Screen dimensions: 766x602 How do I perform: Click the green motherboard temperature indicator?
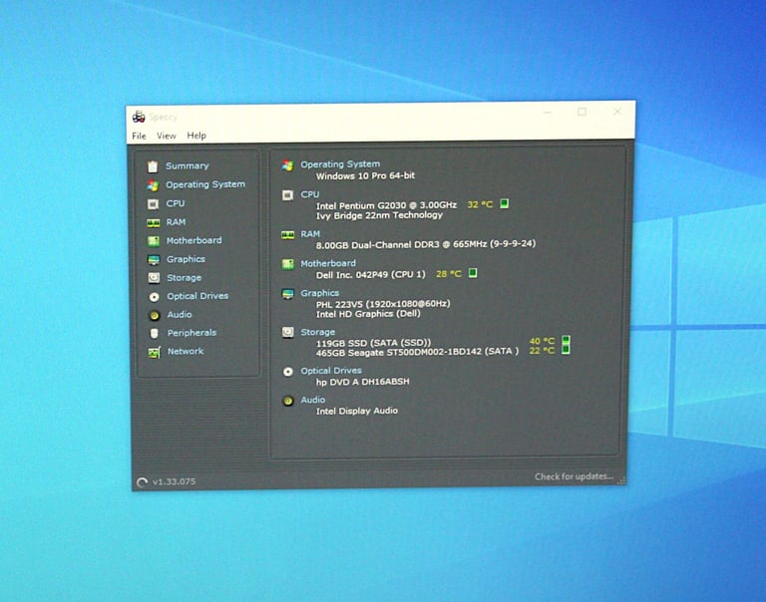tap(473, 273)
